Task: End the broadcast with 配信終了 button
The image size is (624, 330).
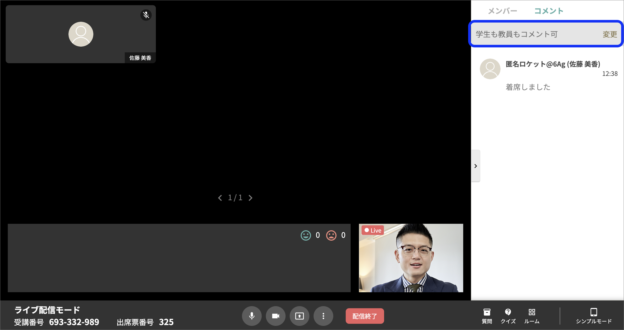Action: [365, 316]
